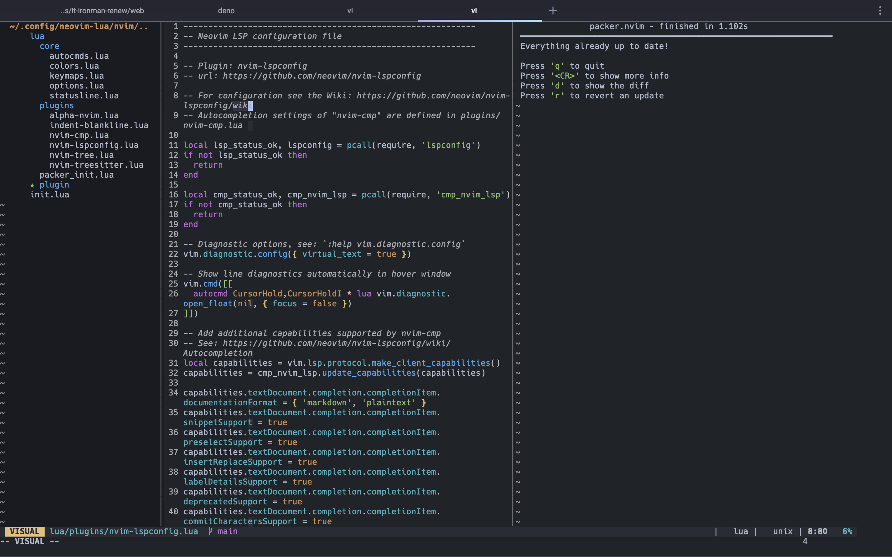Open a new terminal tab with the plus icon
892x557 pixels.
(x=553, y=11)
